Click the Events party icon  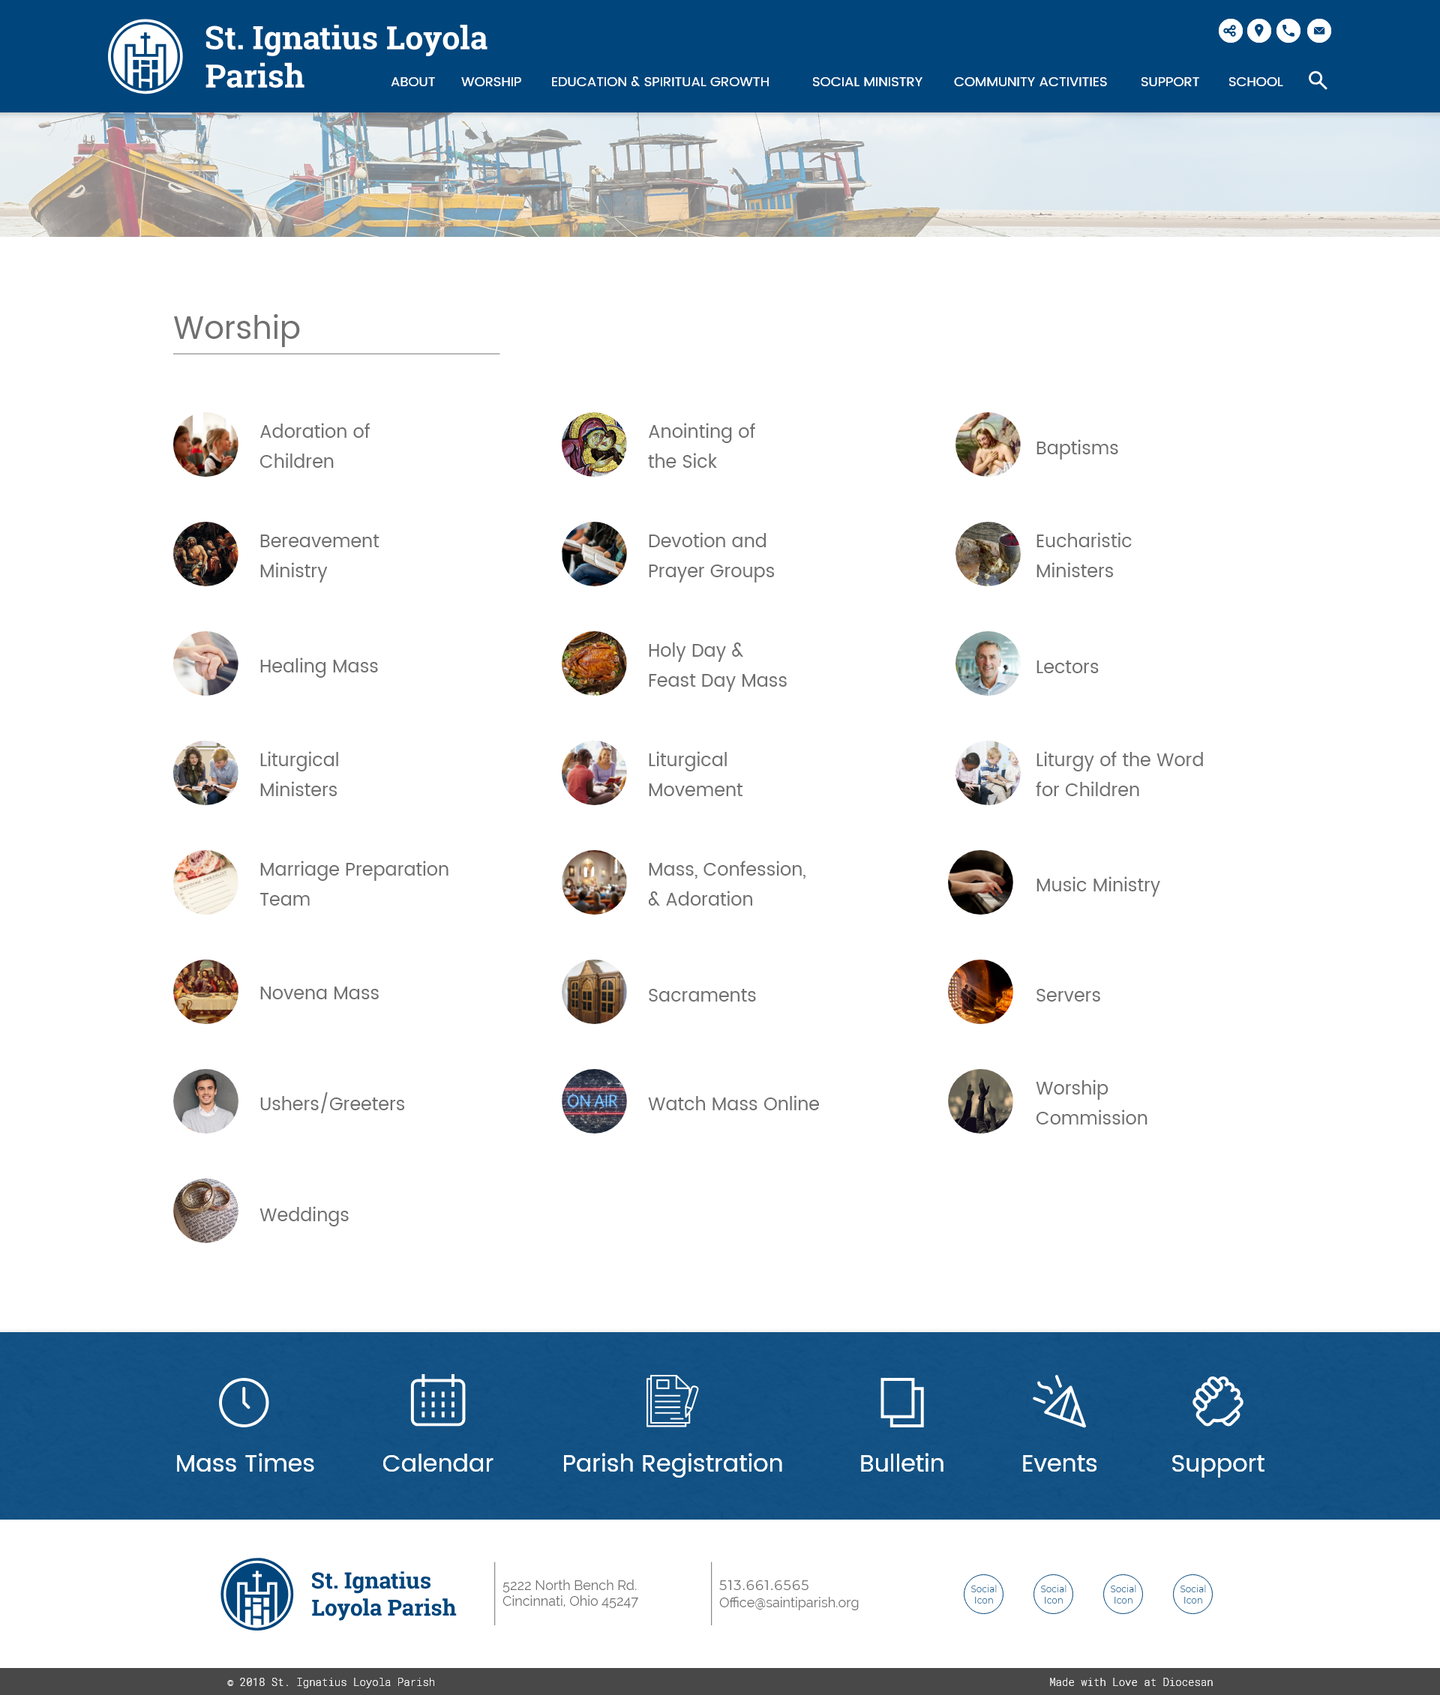1059,1401
